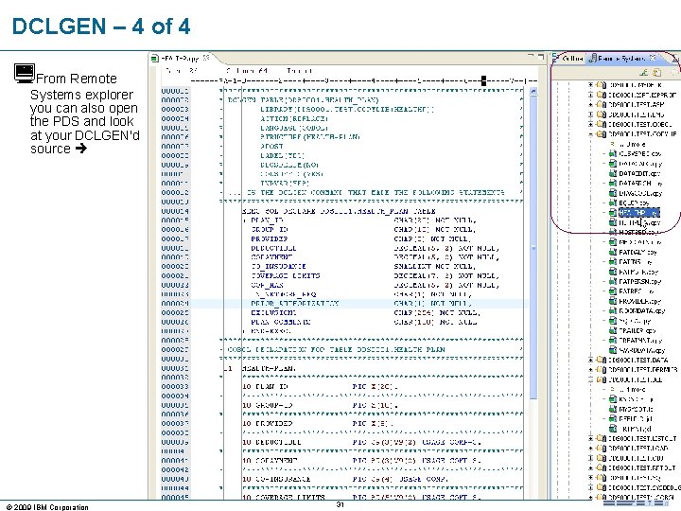Select the DDS0001.TEST.RPTOUT folder label
Viewport: 681px width, 511px height.
point(642,468)
